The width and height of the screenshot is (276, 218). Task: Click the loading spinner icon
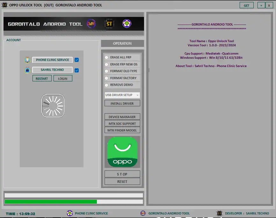53,106
